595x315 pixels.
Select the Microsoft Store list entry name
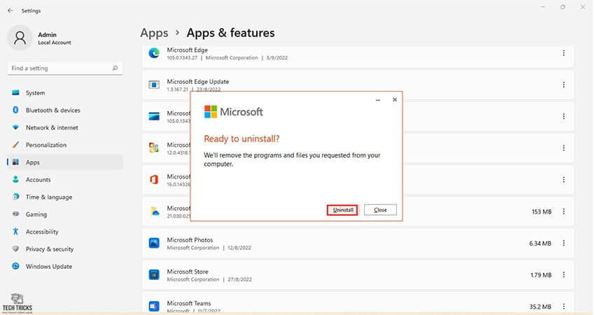(188, 272)
